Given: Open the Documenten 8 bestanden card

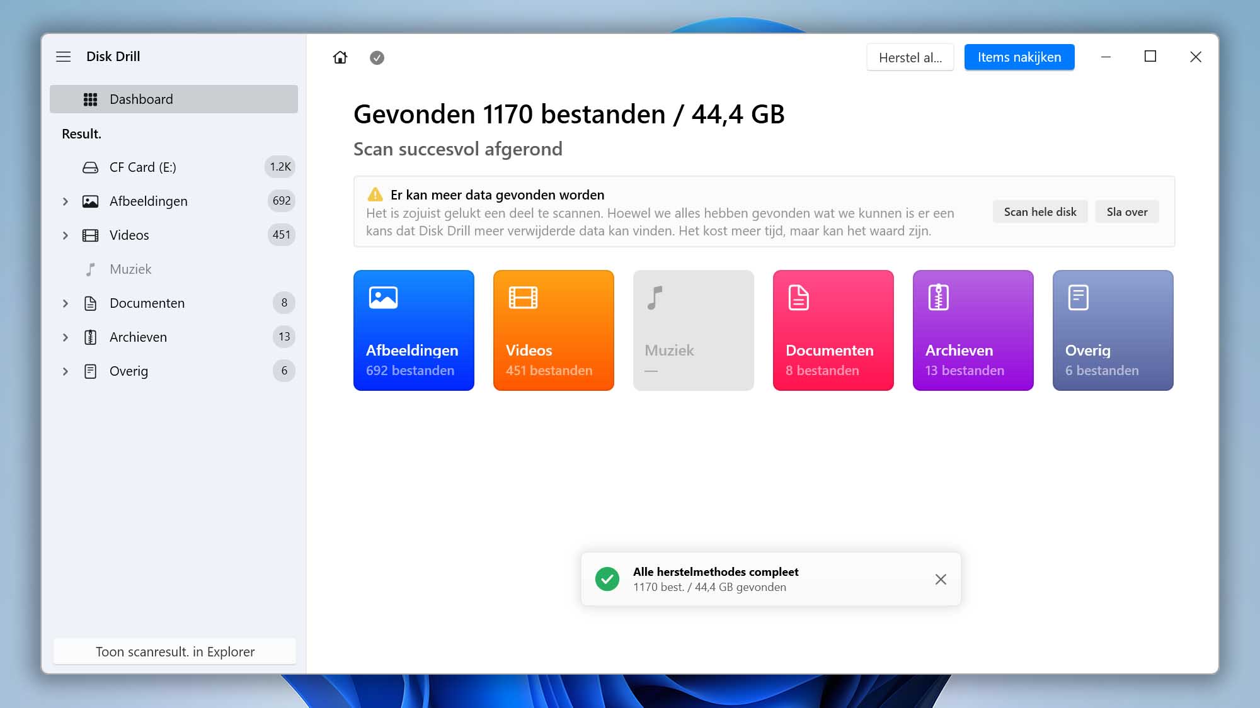Looking at the screenshot, I should coord(833,330).
